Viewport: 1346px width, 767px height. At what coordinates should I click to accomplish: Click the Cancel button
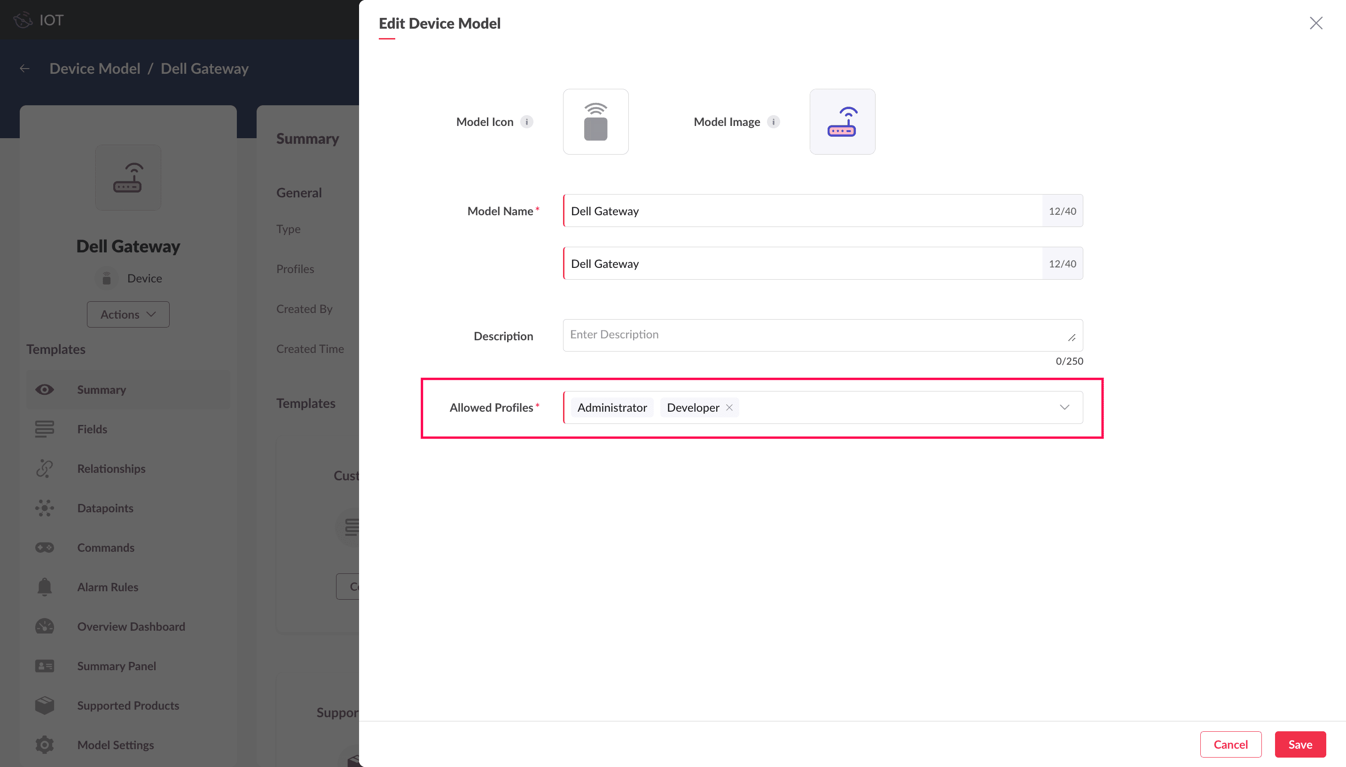[x=1230, y=744]
